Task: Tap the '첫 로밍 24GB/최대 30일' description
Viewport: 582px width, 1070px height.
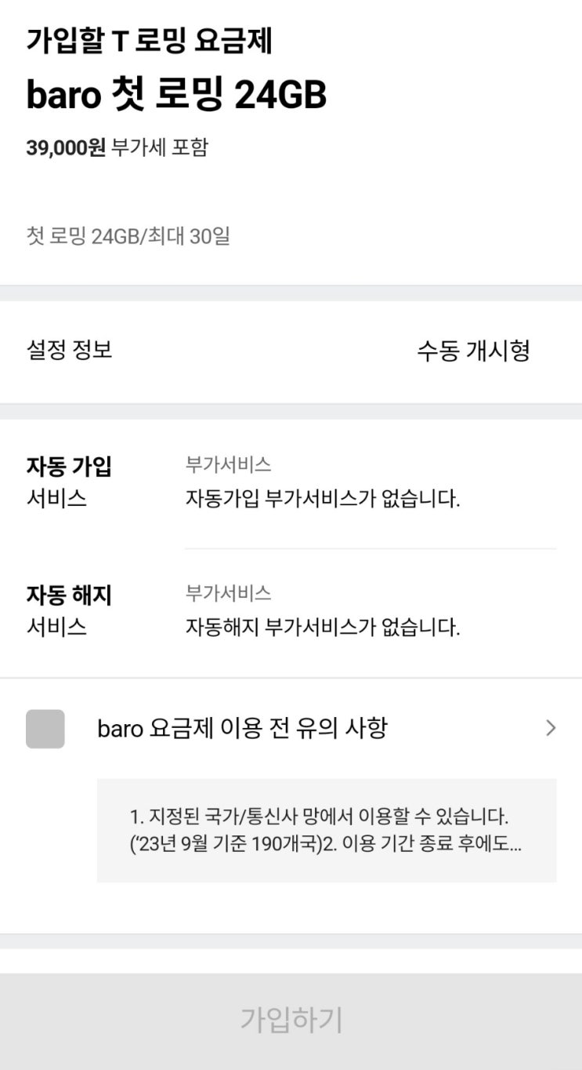Action: (128, 236)
